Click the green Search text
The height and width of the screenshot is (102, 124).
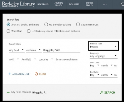[110, 93]
